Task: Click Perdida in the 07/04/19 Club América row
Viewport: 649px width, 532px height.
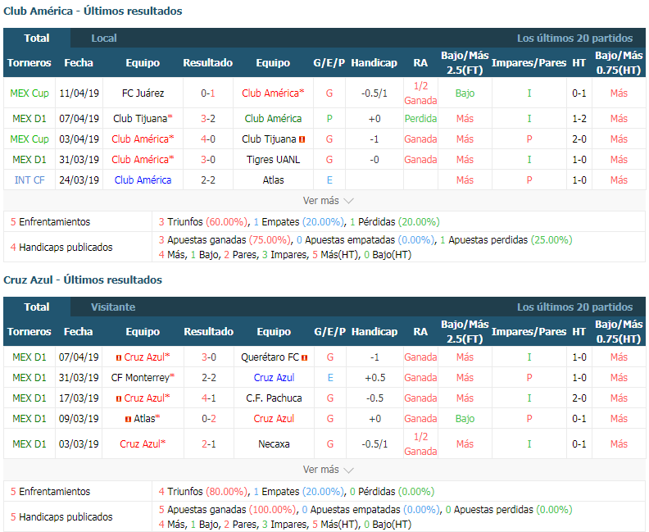Action: [420, 118]
